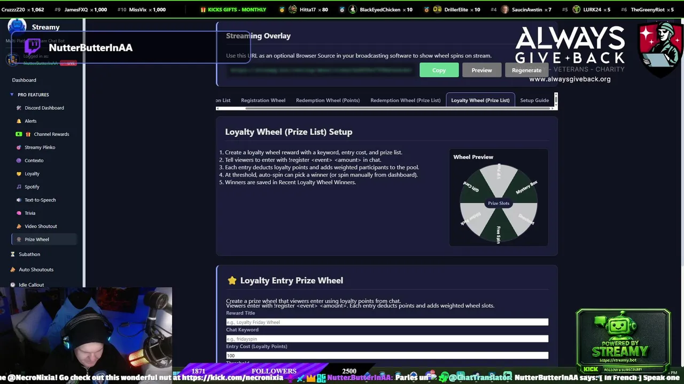Screen dimensions: 684x384
Task: Open the Video Shoutout megaphone icon
Action: pos(19,226)
